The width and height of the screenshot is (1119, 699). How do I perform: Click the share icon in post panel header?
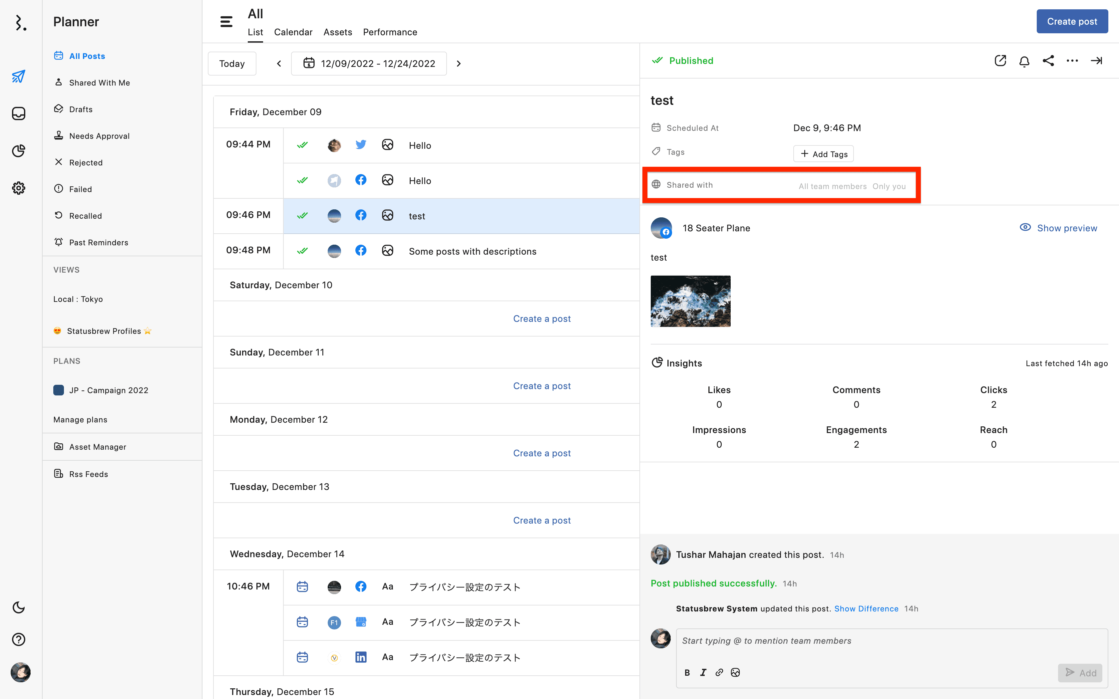1048,61
